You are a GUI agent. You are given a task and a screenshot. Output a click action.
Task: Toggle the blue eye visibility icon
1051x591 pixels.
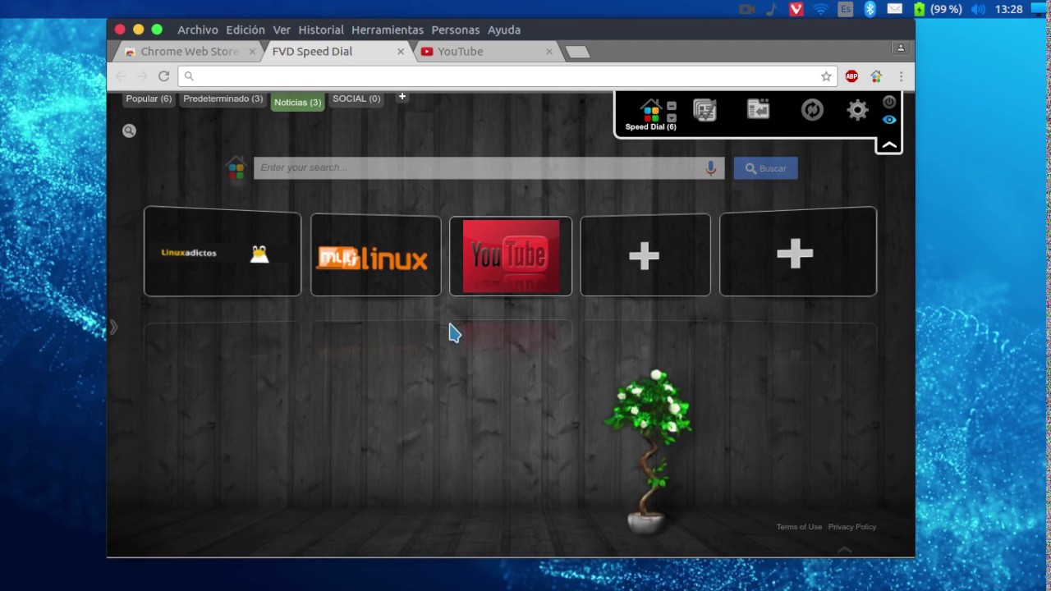click(x=889, y=120)
